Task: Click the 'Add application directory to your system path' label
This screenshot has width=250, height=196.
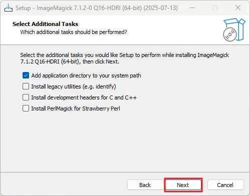Action: tap(86, 75)
